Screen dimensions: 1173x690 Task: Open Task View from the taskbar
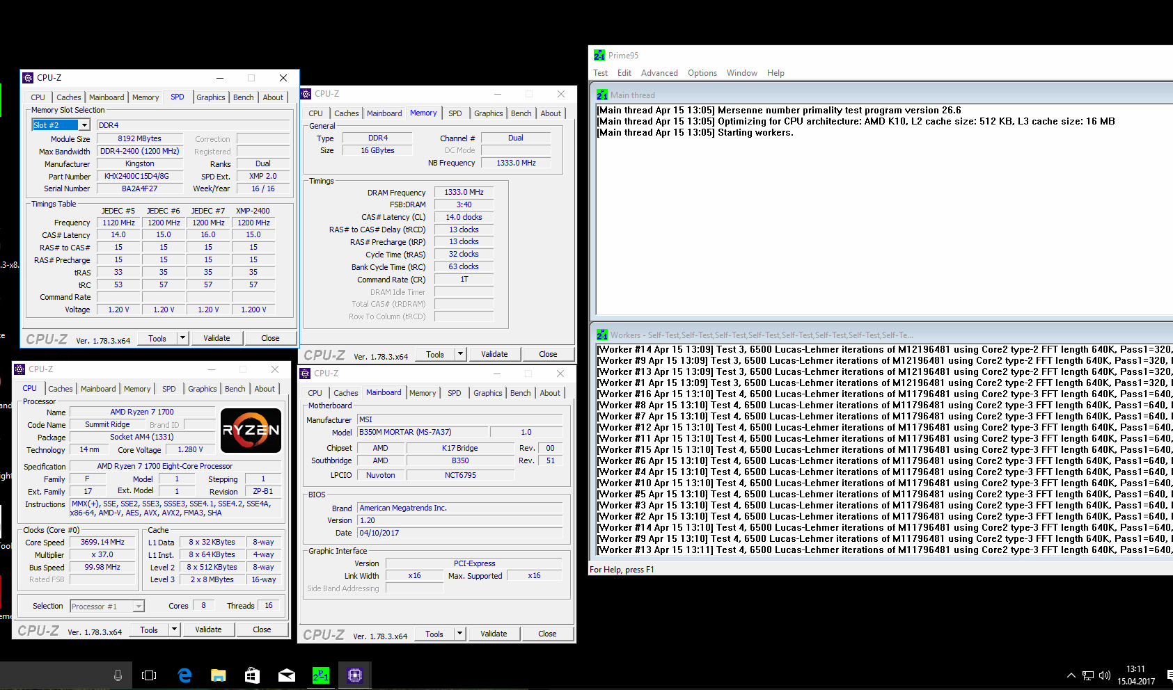click(x=149, y=675)
